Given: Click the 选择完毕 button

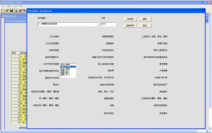Looking at the screenshot, I should pos(130,26).
